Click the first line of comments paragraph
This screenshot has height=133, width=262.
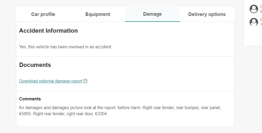120,108
